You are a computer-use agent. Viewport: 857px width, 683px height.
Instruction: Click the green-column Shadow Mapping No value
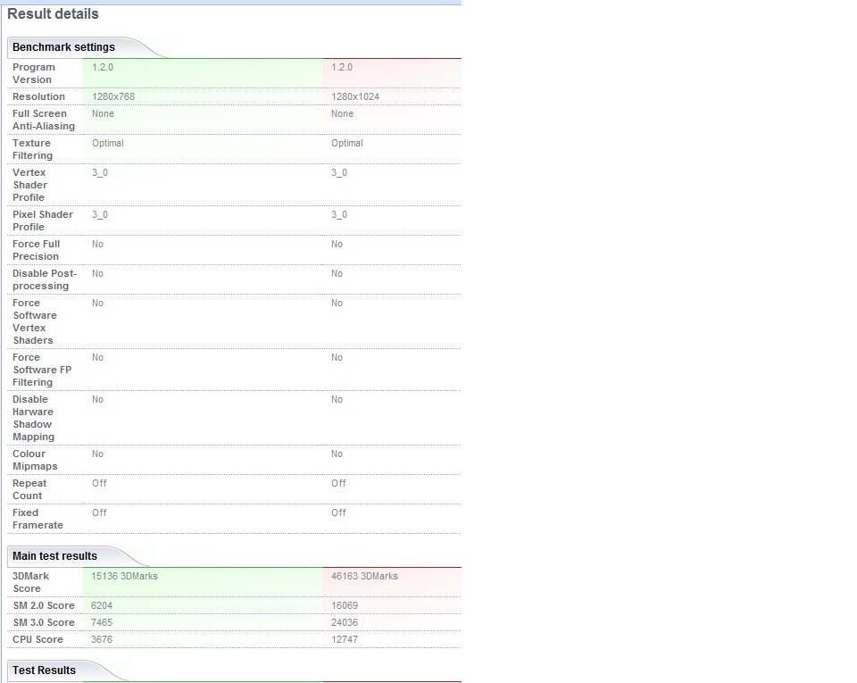coord(97,399)
